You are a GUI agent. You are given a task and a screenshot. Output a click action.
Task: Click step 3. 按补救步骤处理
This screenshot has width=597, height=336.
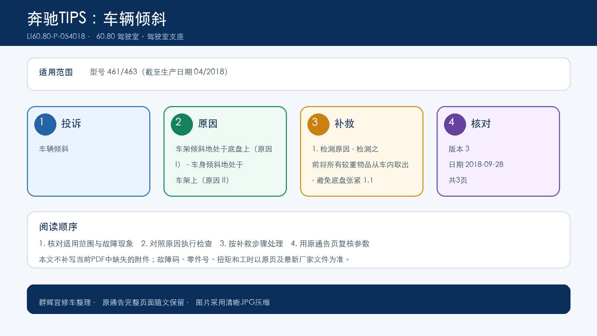point(251,244)
